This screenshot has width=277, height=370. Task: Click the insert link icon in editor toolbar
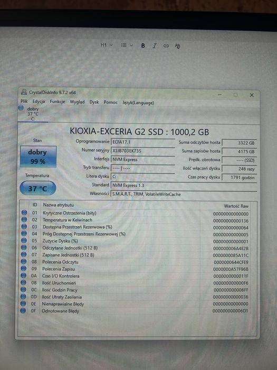pos(166,46)
